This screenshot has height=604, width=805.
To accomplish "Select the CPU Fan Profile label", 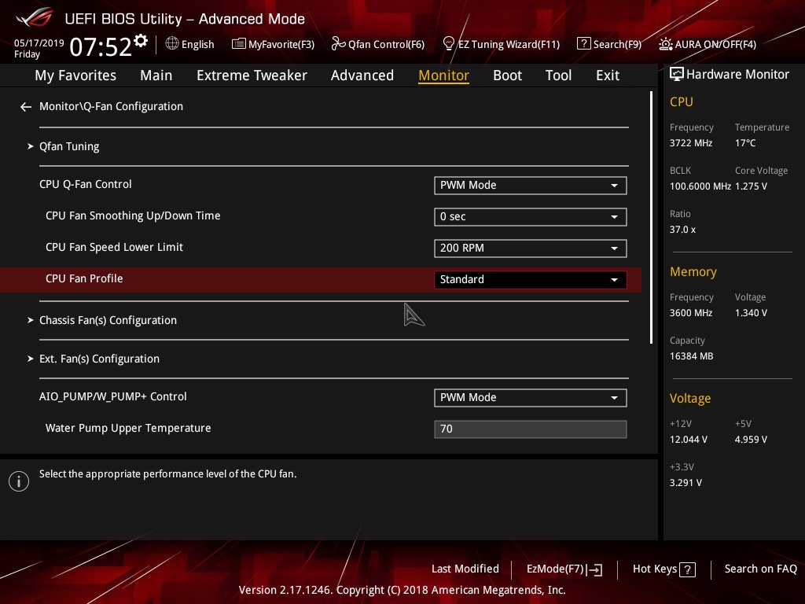I will pos(84,278).
